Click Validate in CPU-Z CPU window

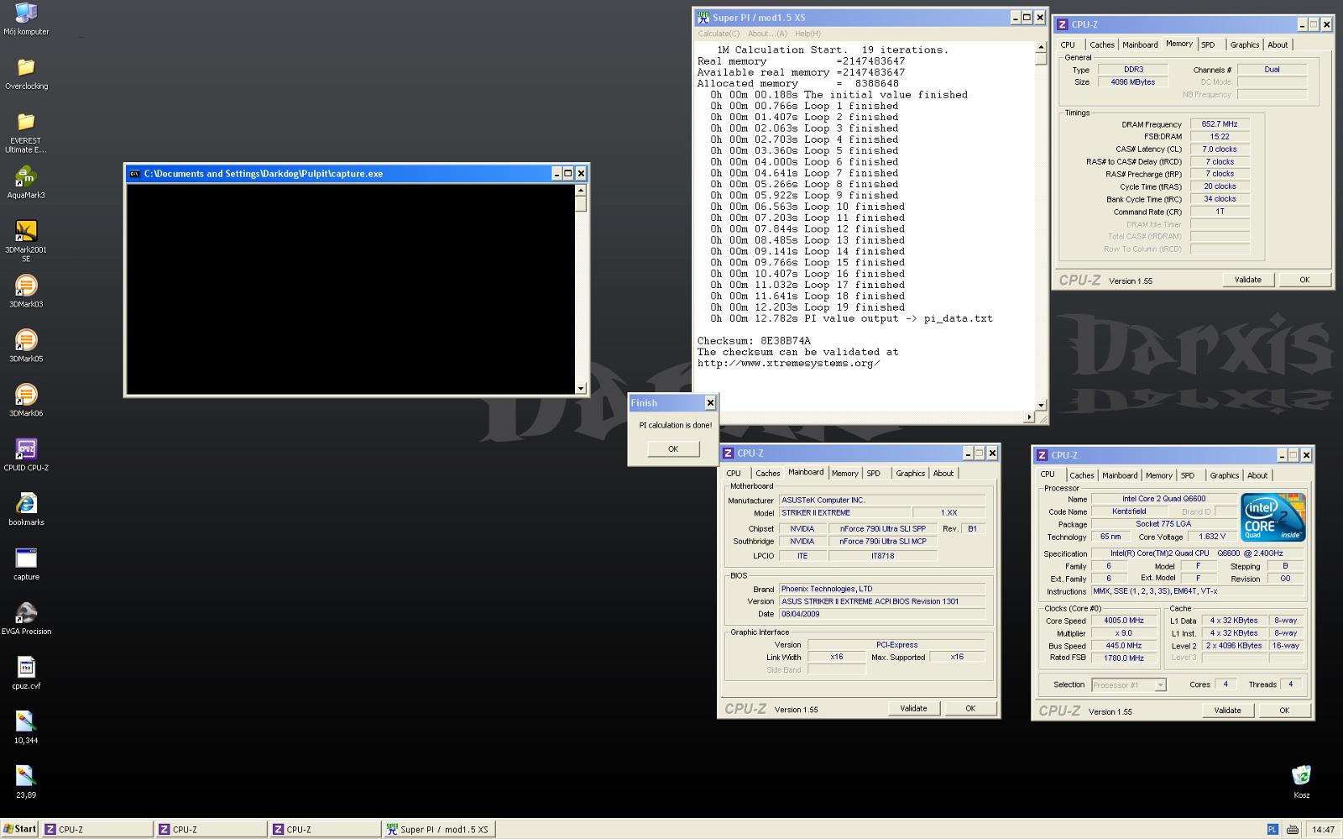tap(1228, 711)
